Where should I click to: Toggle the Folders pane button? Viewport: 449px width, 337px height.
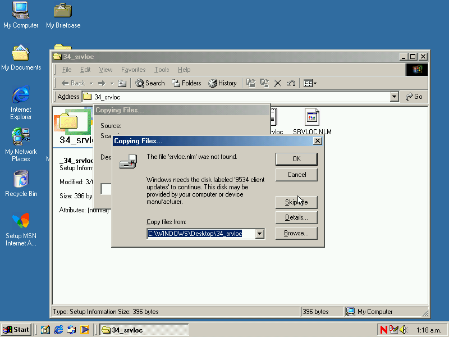point(186,83)
